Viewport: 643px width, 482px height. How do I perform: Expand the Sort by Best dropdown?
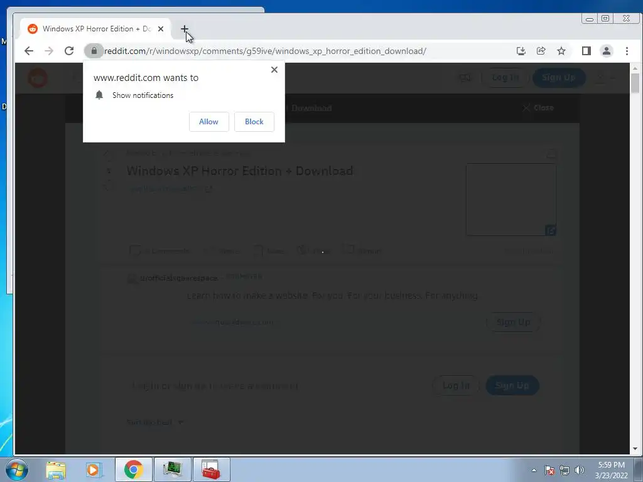point(155,422)
